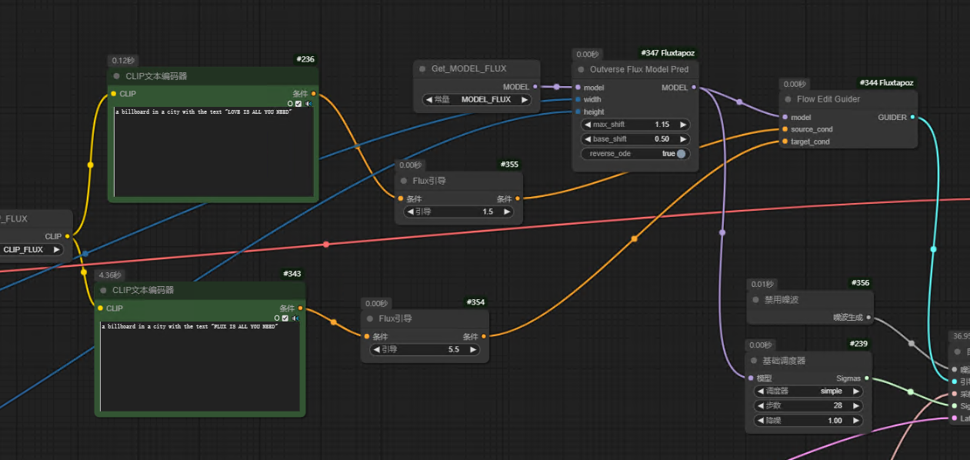Click into the LOVE IS ALL YOU NEED prompt
Image resolution: width=970 pixels, height=460 pixels.
213,154
